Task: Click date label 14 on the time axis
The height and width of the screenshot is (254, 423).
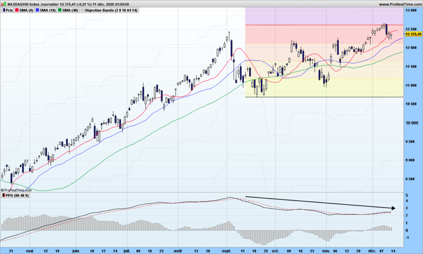Action: 393,251
